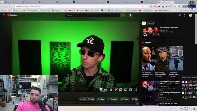Reload the current page
Screen dimensions: 197x111
pos(10,6)
